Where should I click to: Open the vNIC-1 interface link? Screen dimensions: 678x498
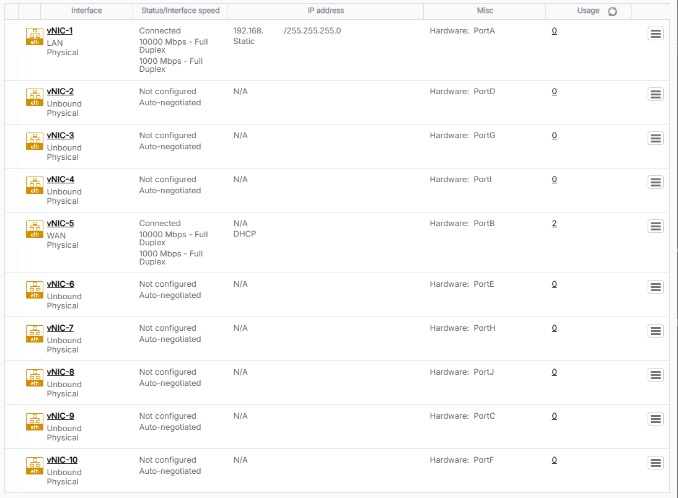[60, 30]
